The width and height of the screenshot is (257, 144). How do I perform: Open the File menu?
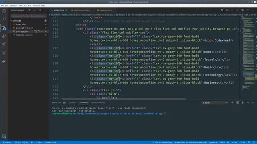tap(2, 6)
